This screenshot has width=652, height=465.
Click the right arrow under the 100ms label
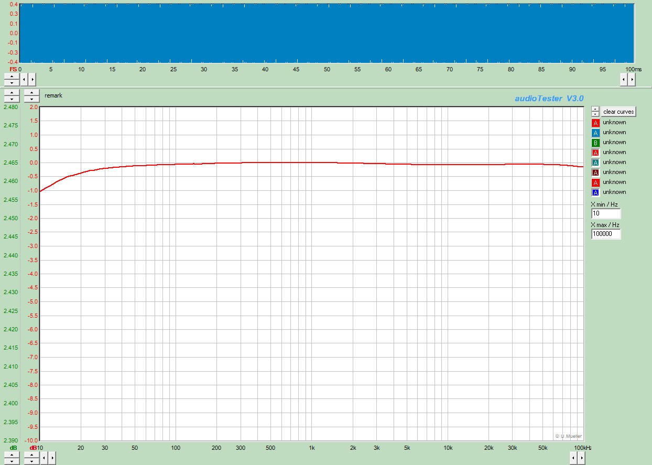(x=632, y=79)
